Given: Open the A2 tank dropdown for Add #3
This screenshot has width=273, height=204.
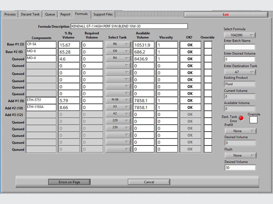Looking at the screenshot, I should click(118, 114).
